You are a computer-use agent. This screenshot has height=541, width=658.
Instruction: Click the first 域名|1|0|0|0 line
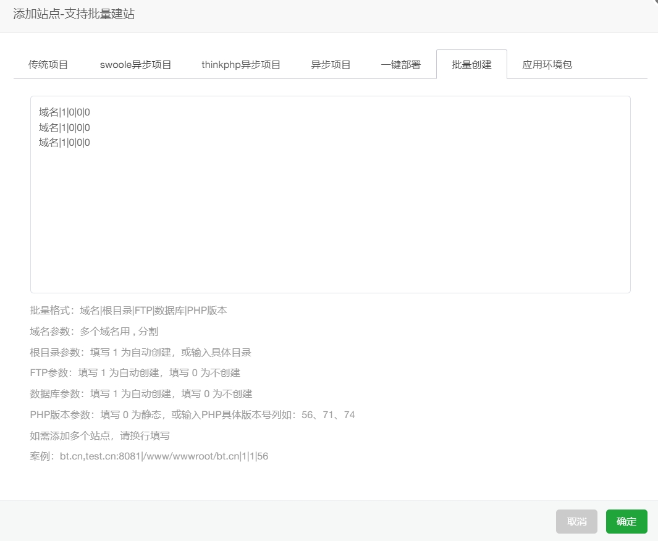[64, 112]
